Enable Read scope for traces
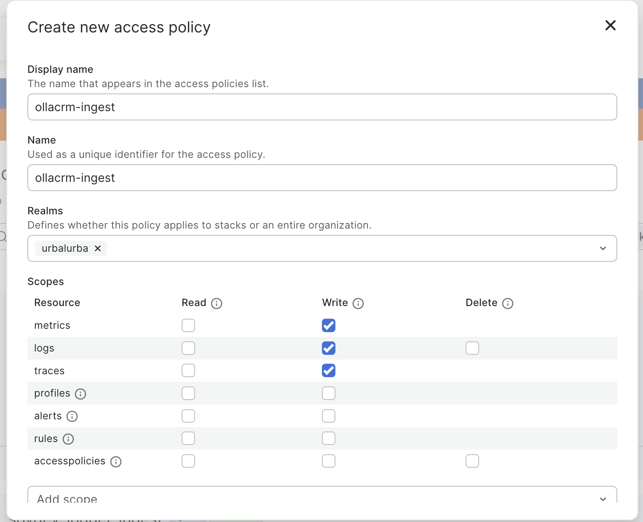 [188, 370]
